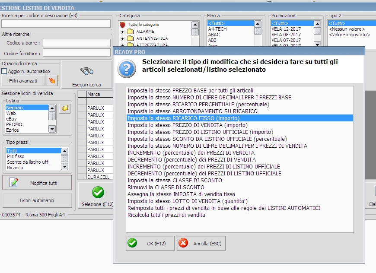Click Filtri avanzati button
The image size is (376, 273).
(x=23, y=81)
